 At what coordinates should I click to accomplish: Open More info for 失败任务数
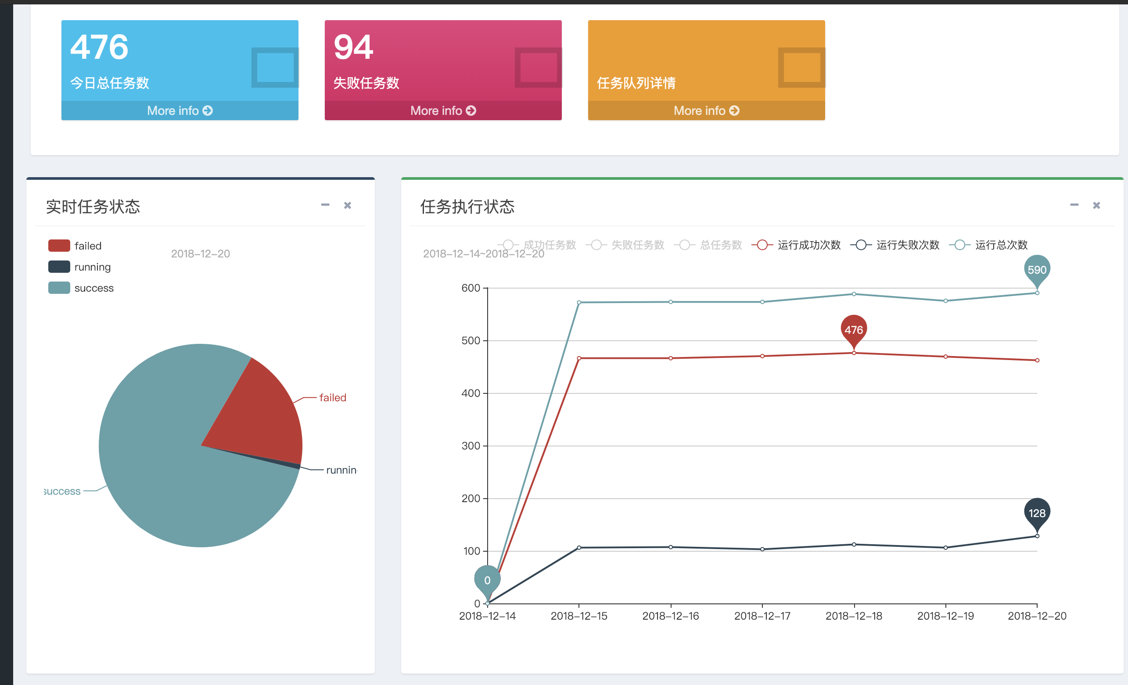tap(443, 111)
